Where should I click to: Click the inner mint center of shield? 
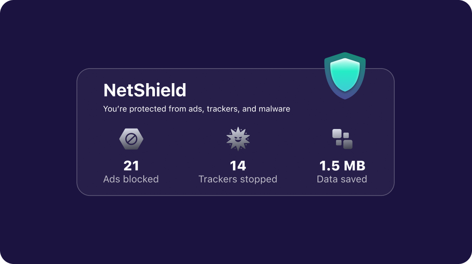pyautogui.click(x=345, y=75)
